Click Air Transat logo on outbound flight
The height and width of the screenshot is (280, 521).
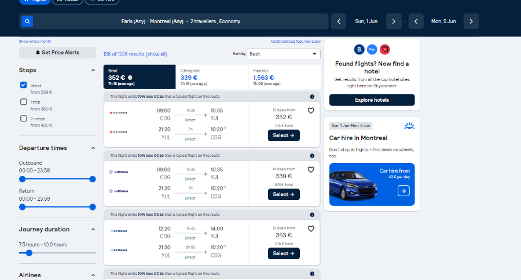(119, 231)
